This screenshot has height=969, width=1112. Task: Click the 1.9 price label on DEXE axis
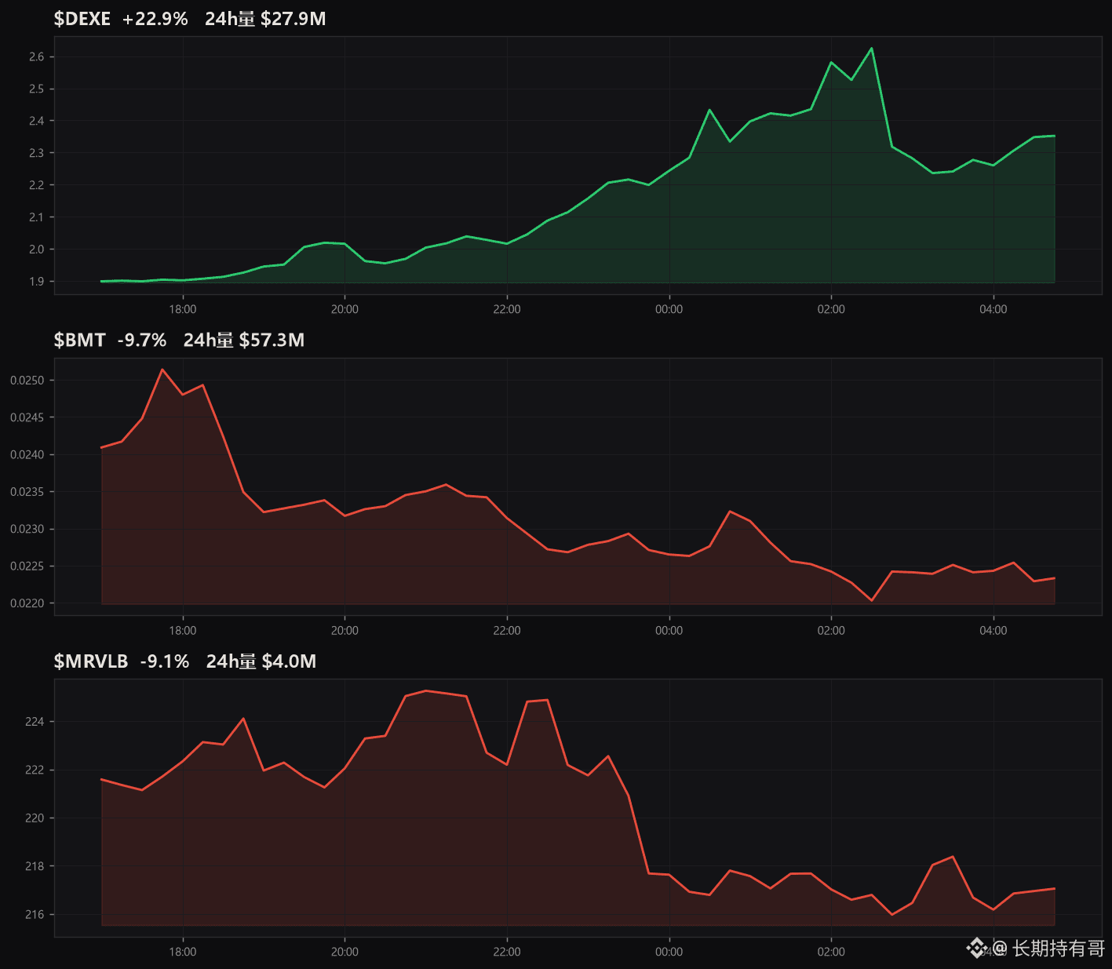coord(36,282)
